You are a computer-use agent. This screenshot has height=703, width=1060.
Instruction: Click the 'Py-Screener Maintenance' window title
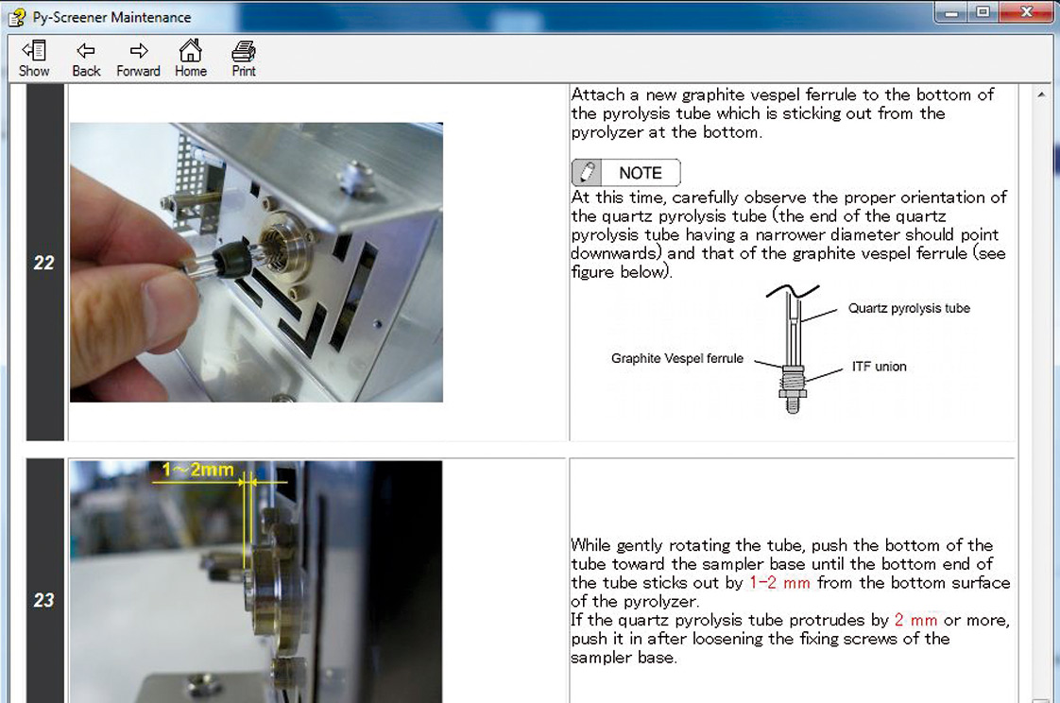pos(111,18)
